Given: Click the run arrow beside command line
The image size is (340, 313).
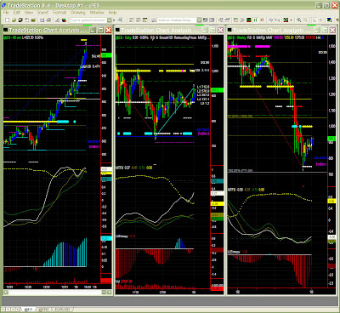Looking at the screenshot, I should pyautogui.click(x=114, y=20).
